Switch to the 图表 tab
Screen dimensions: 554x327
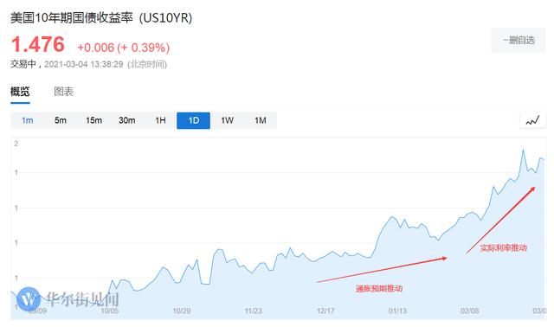(x=63, y=92)
